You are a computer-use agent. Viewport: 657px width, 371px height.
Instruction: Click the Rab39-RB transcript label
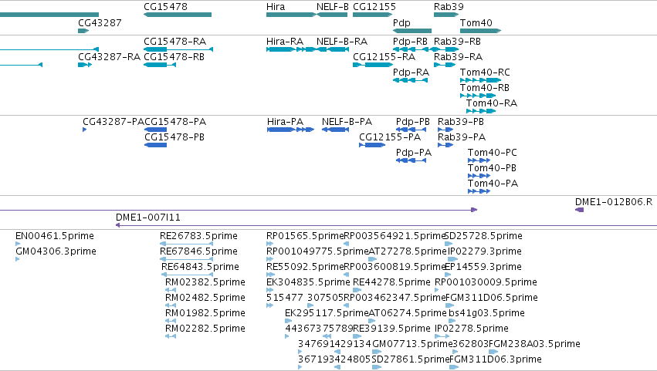point(457,42)
